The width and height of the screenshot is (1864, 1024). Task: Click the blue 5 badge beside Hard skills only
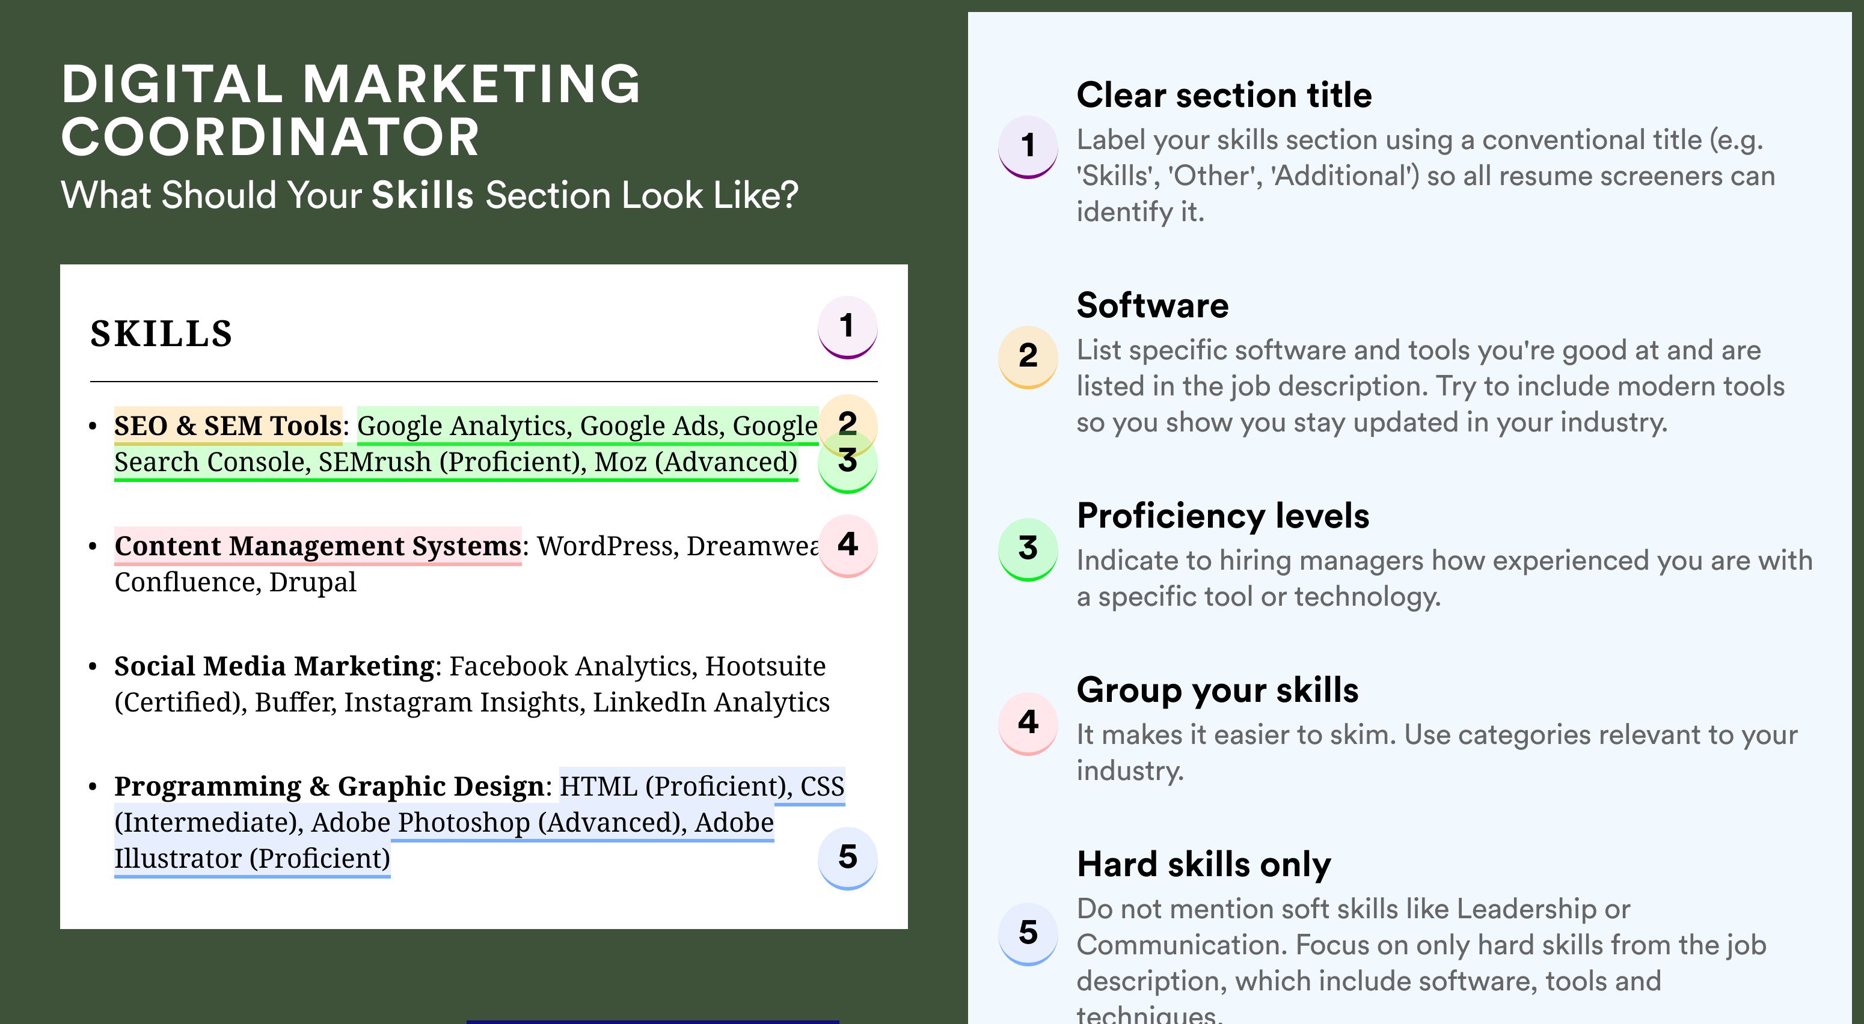click(x=1028, y=934)
